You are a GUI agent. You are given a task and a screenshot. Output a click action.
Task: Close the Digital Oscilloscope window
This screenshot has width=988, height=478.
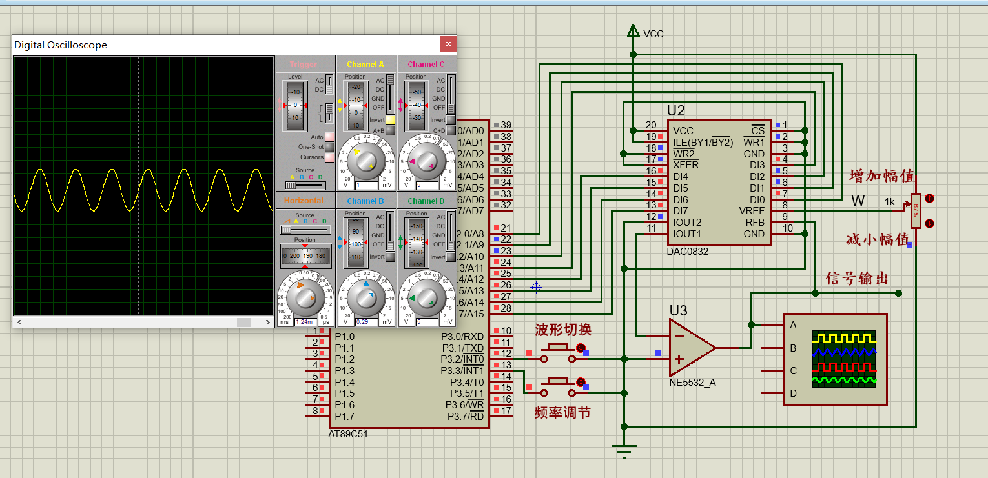(x=448, y=45)
